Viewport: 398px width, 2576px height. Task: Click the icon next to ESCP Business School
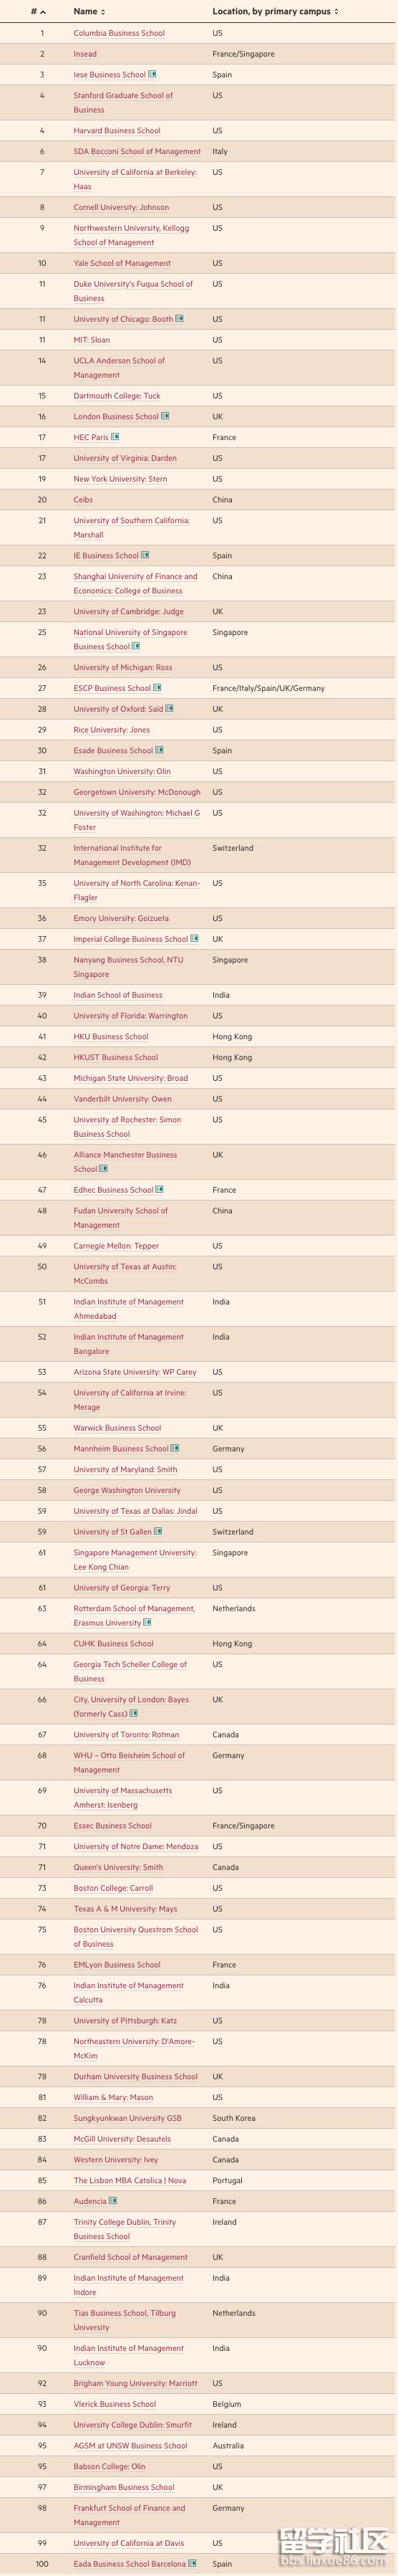coord(157,688)
